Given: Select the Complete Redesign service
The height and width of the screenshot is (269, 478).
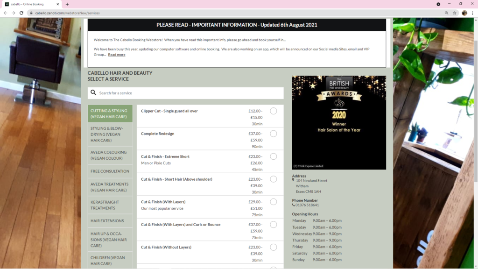Looking at the screenshot, I should pyautogui.click(x=274, y=134).
